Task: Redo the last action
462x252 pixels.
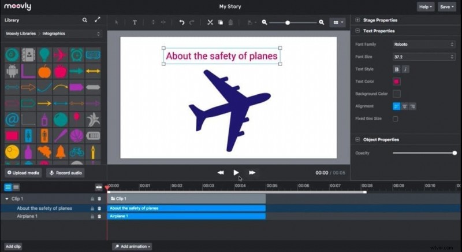Action: tap(192, 23)
